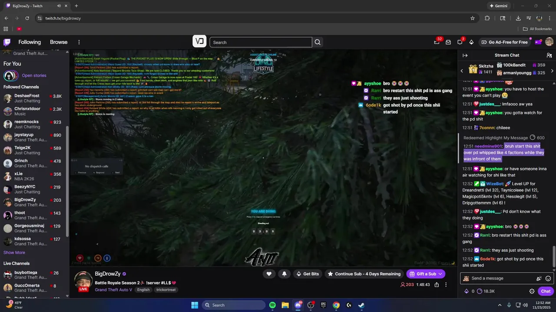Screen dimensions: 556x312
Task: Expand followed channels with Show More
Action: pyautogui.click(x=14, y=253)
